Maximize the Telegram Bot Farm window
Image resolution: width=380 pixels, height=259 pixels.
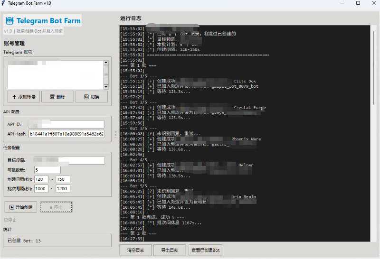[358, 3]
